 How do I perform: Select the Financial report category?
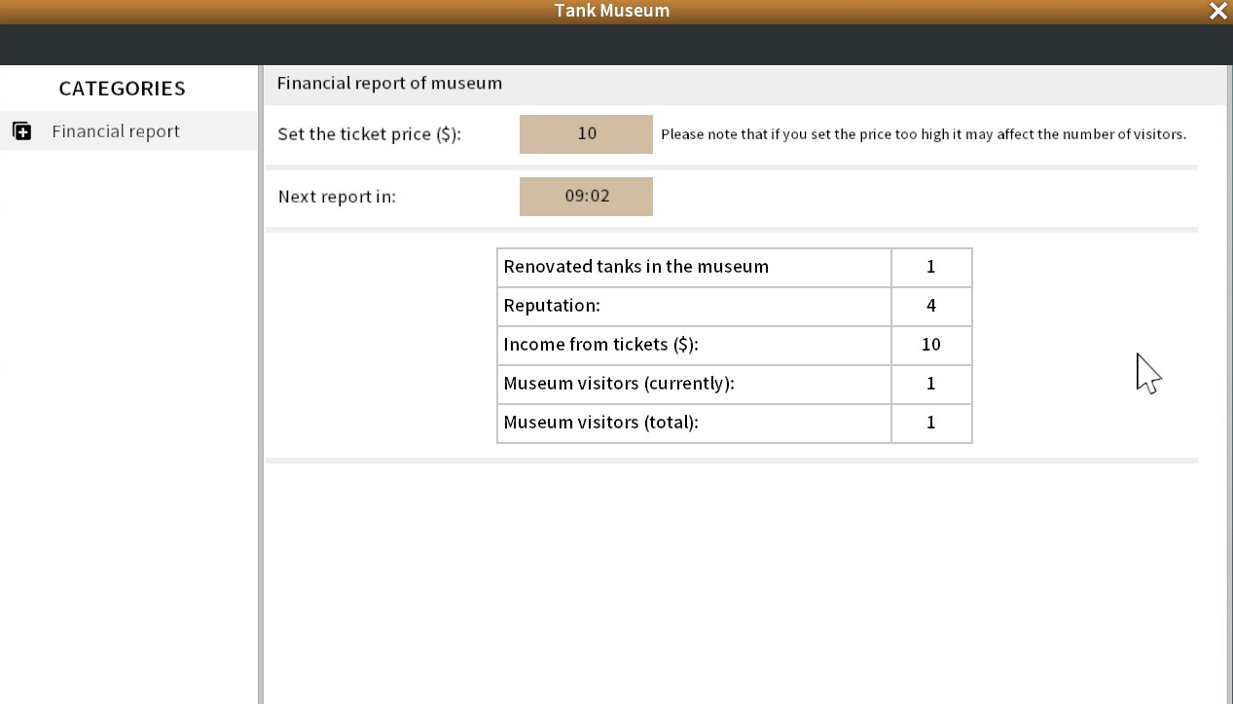click(x=116, y=131)
